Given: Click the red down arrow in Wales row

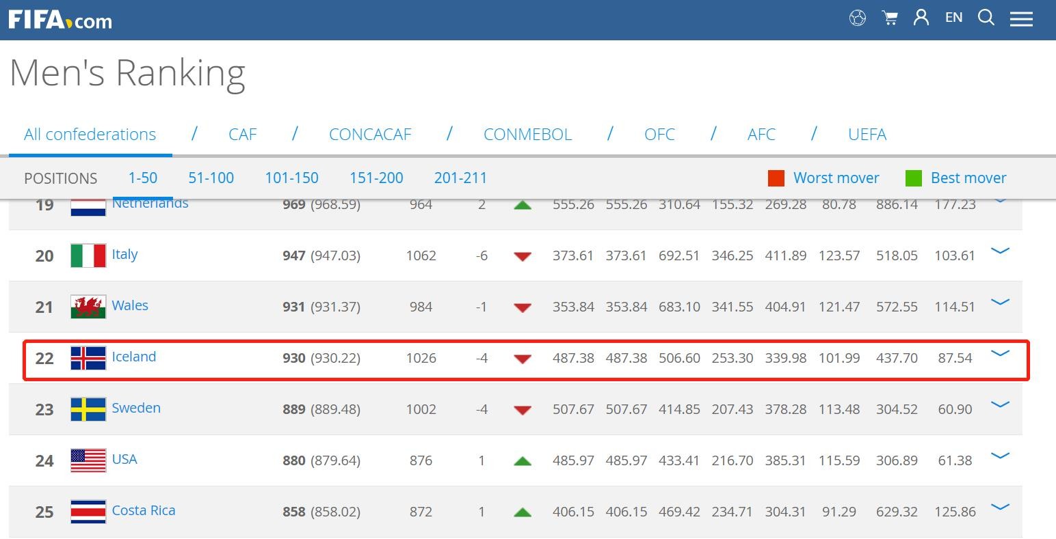Looking at the screenshot, I should click(x=523, y=308).
